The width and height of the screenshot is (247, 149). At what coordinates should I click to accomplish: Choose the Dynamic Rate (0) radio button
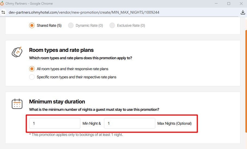(71, 25)
